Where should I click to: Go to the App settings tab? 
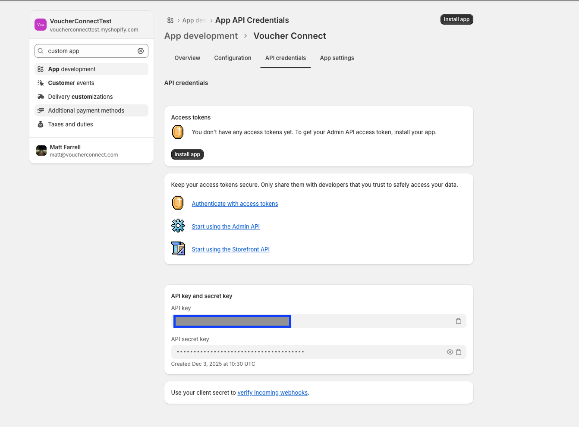coord(337,58)
